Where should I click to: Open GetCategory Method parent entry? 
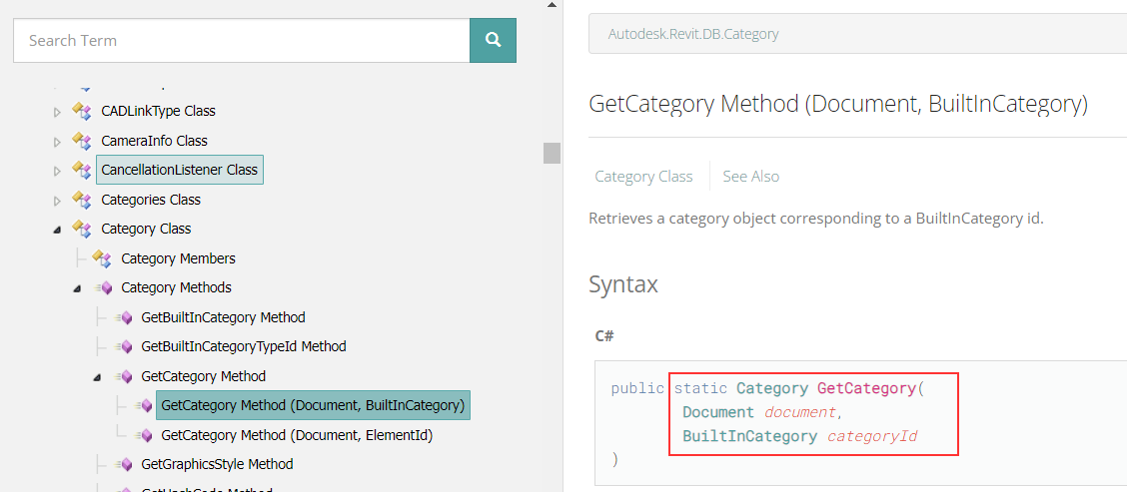[204, 376]
